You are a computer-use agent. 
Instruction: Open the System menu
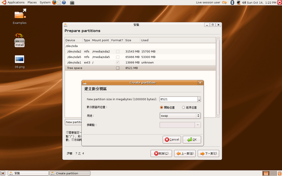click(x=45, y=2)
